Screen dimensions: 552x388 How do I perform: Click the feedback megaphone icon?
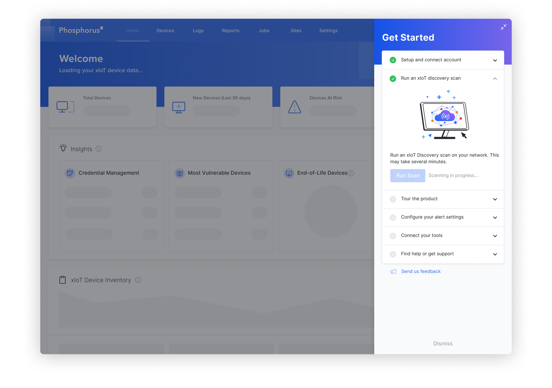tap(393, 271)
